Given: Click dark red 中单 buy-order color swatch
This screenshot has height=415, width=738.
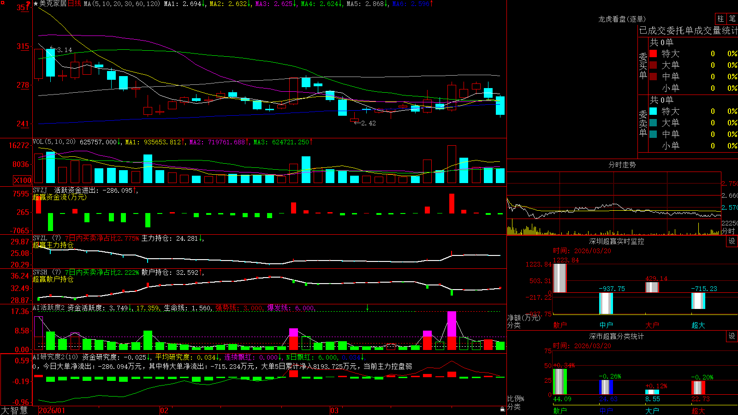Looking at the screenshot, I should [653, 77].
